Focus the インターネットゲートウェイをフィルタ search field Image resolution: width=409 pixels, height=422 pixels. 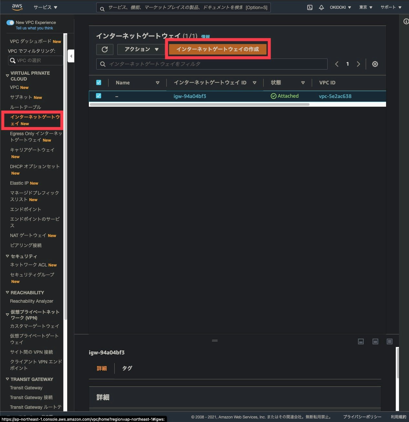[212, 64]
